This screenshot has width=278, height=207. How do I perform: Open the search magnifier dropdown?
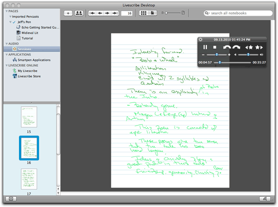(x=207, y=13)
